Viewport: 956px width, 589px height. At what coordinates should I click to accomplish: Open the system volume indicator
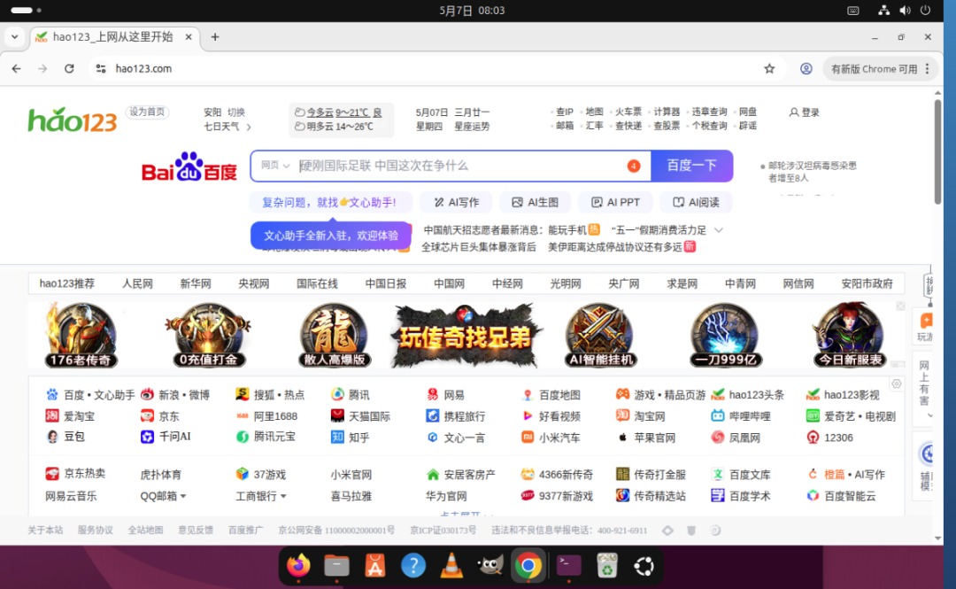905,11
